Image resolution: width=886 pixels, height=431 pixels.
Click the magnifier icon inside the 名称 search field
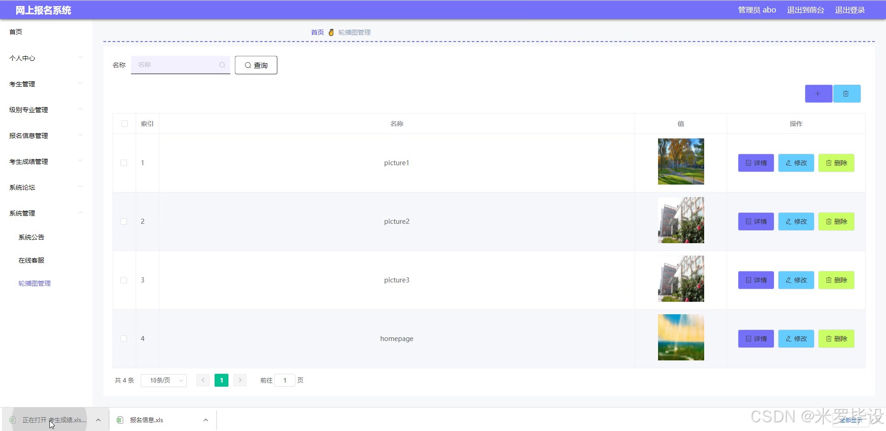[222, 65]
